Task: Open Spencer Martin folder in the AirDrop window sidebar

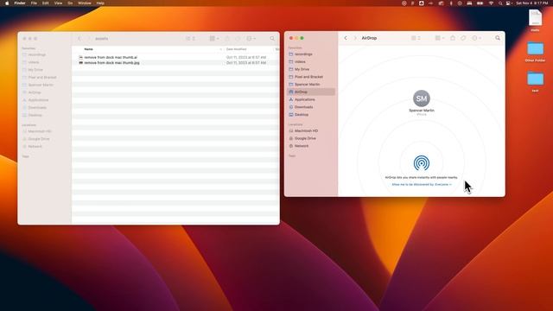Action: [311, 85]
